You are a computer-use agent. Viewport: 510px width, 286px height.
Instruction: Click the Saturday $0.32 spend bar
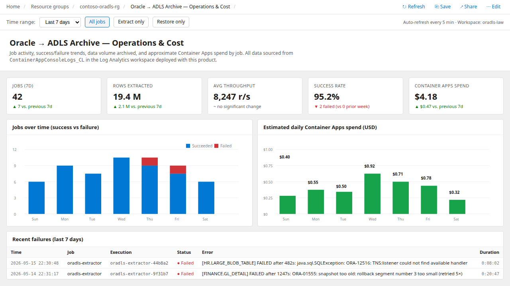tap(457, 207)
